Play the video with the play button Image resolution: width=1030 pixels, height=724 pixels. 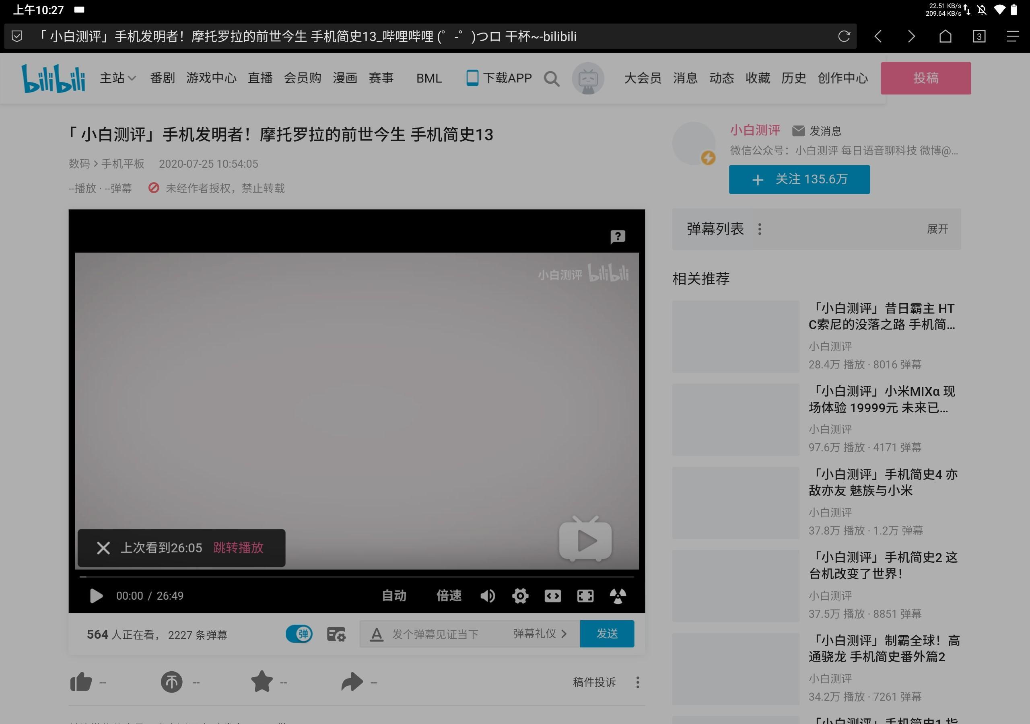tap(96, 596)
